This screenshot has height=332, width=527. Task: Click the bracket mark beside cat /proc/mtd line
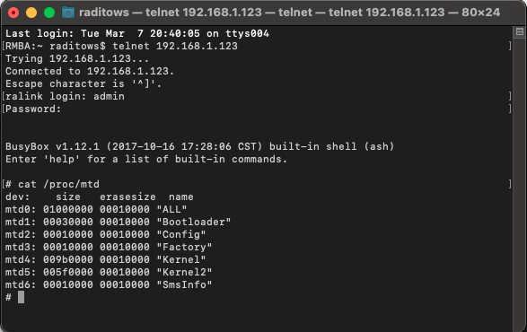(x=510, y=184)
